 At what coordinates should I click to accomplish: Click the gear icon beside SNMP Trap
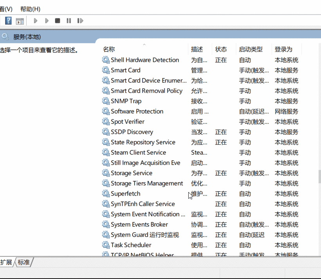(105, 101)
